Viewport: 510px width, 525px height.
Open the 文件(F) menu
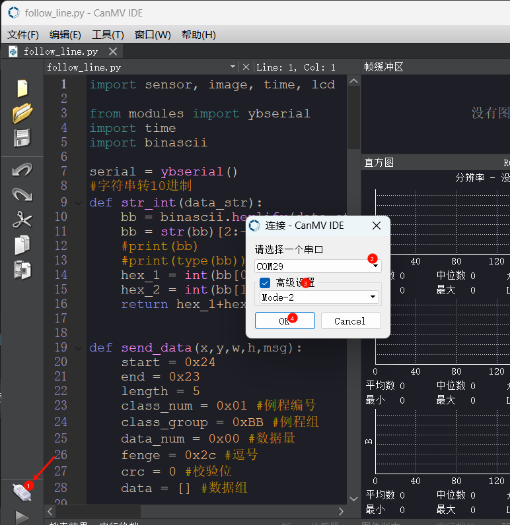(x=23, y=35)
